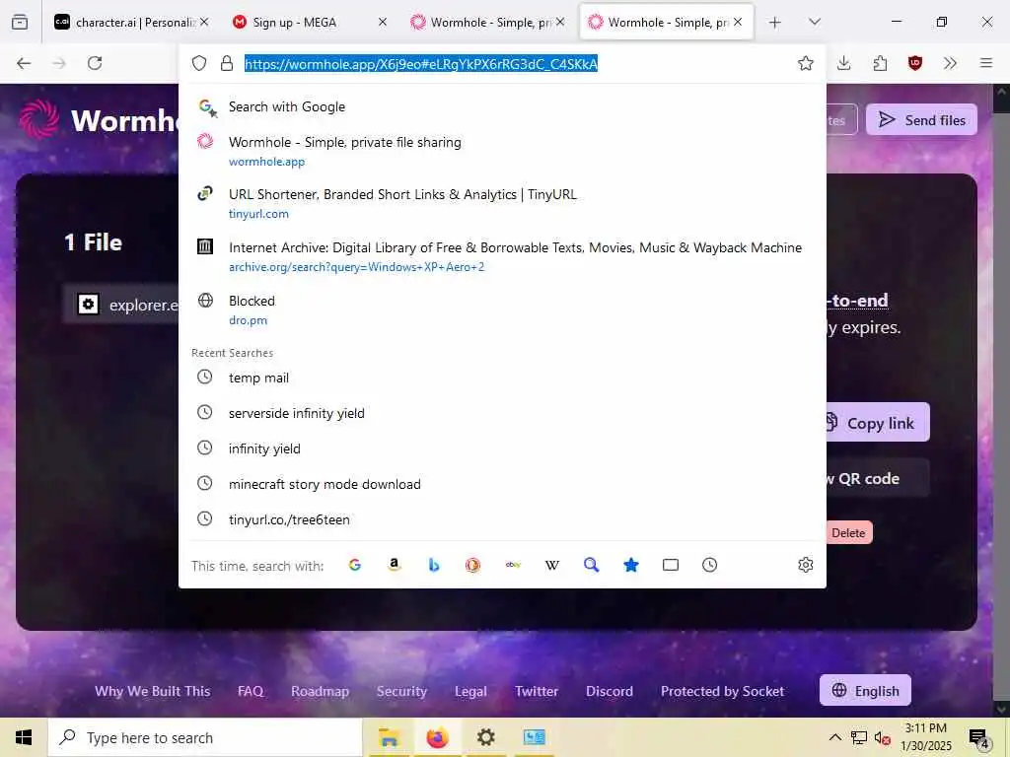Search open tabs with tab icon

[x=671, y=565]
